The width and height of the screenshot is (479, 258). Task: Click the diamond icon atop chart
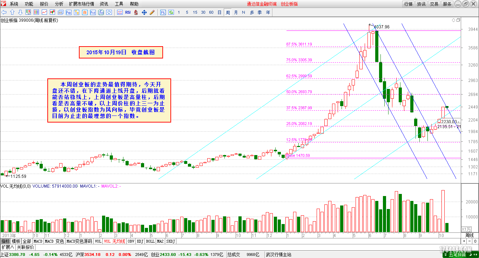[x=453, y=20]
